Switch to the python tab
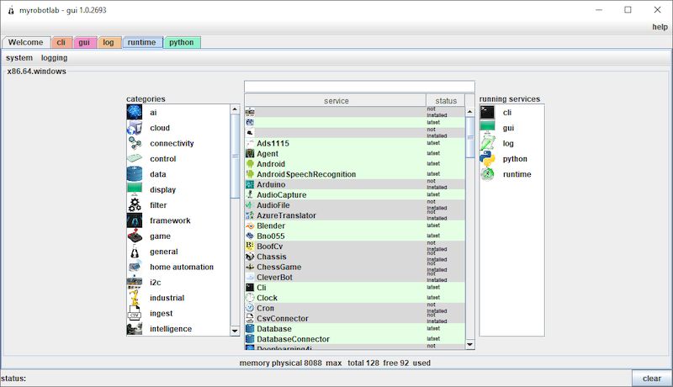Viewport: 673px width, 387px height. click(x=182, y=42)
